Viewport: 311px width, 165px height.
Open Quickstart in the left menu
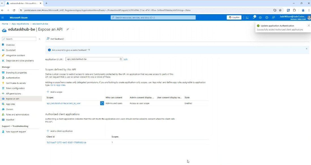11,50
